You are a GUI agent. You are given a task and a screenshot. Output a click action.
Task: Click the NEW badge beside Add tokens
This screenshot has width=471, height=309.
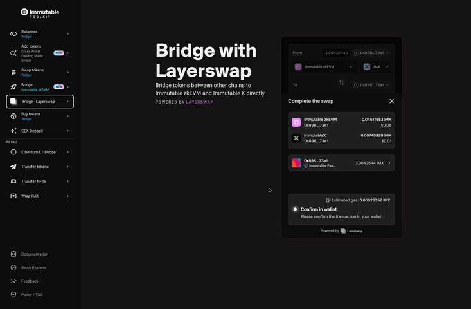tap(58, 53)
